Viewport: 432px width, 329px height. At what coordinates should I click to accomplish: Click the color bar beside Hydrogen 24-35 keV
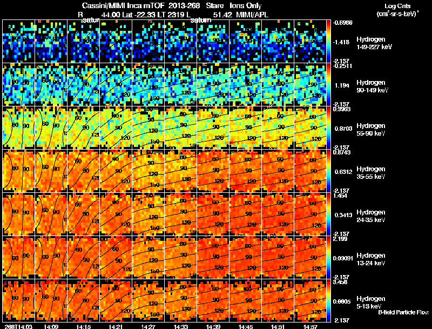(x=329, y=214)
